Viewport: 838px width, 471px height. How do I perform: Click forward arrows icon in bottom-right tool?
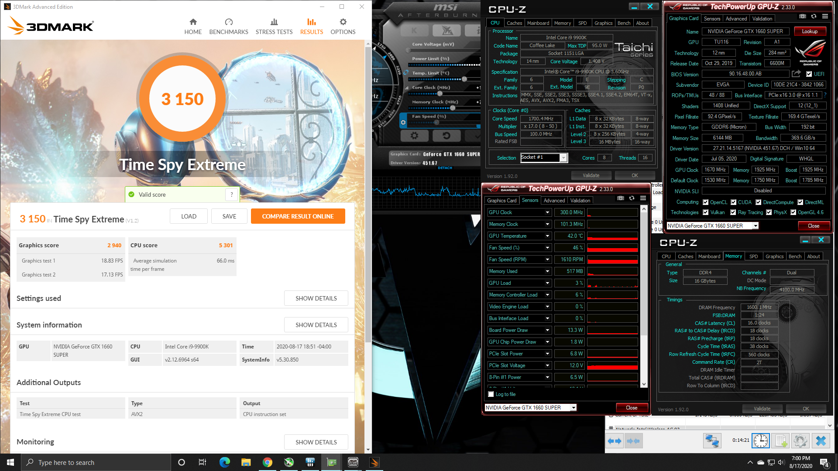pos(633,441)
